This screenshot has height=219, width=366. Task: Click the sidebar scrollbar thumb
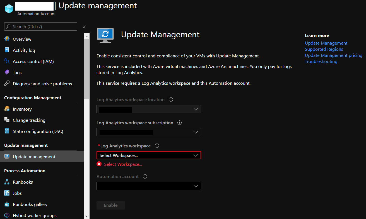(x=86, y=69)
